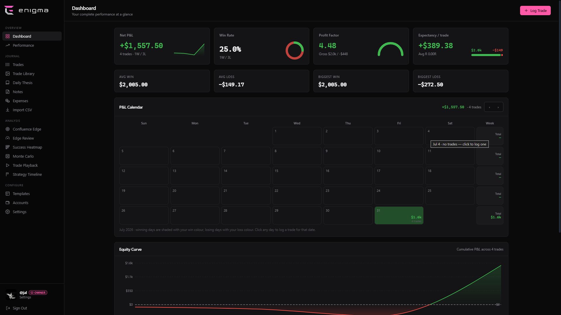
Task: Click the Trade Library image icon
Action: 8,74
